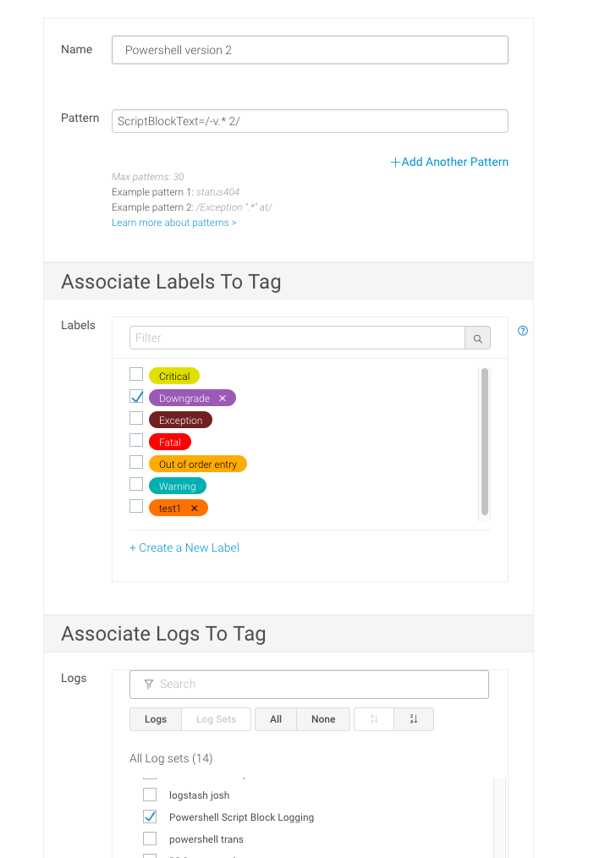Click the labels list scrollbar
This screenshot has height=858, width=594.
[x=485, y=440]
